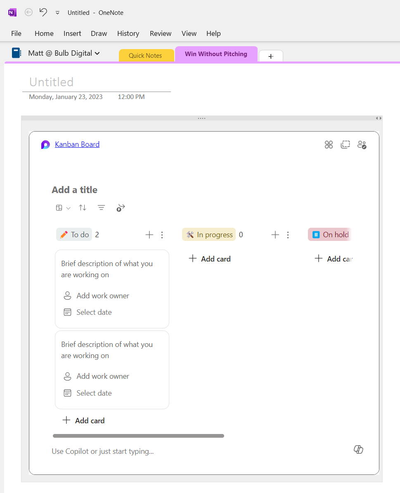This screenshot has width=400, height=493.
Task: Click the Add a title placeholder
Action: coord(75,190)
